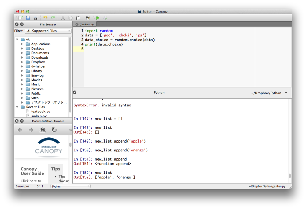The image size is (306, 209).
Task: Show more documentation toolbar options
Action: tap(70, 130)
